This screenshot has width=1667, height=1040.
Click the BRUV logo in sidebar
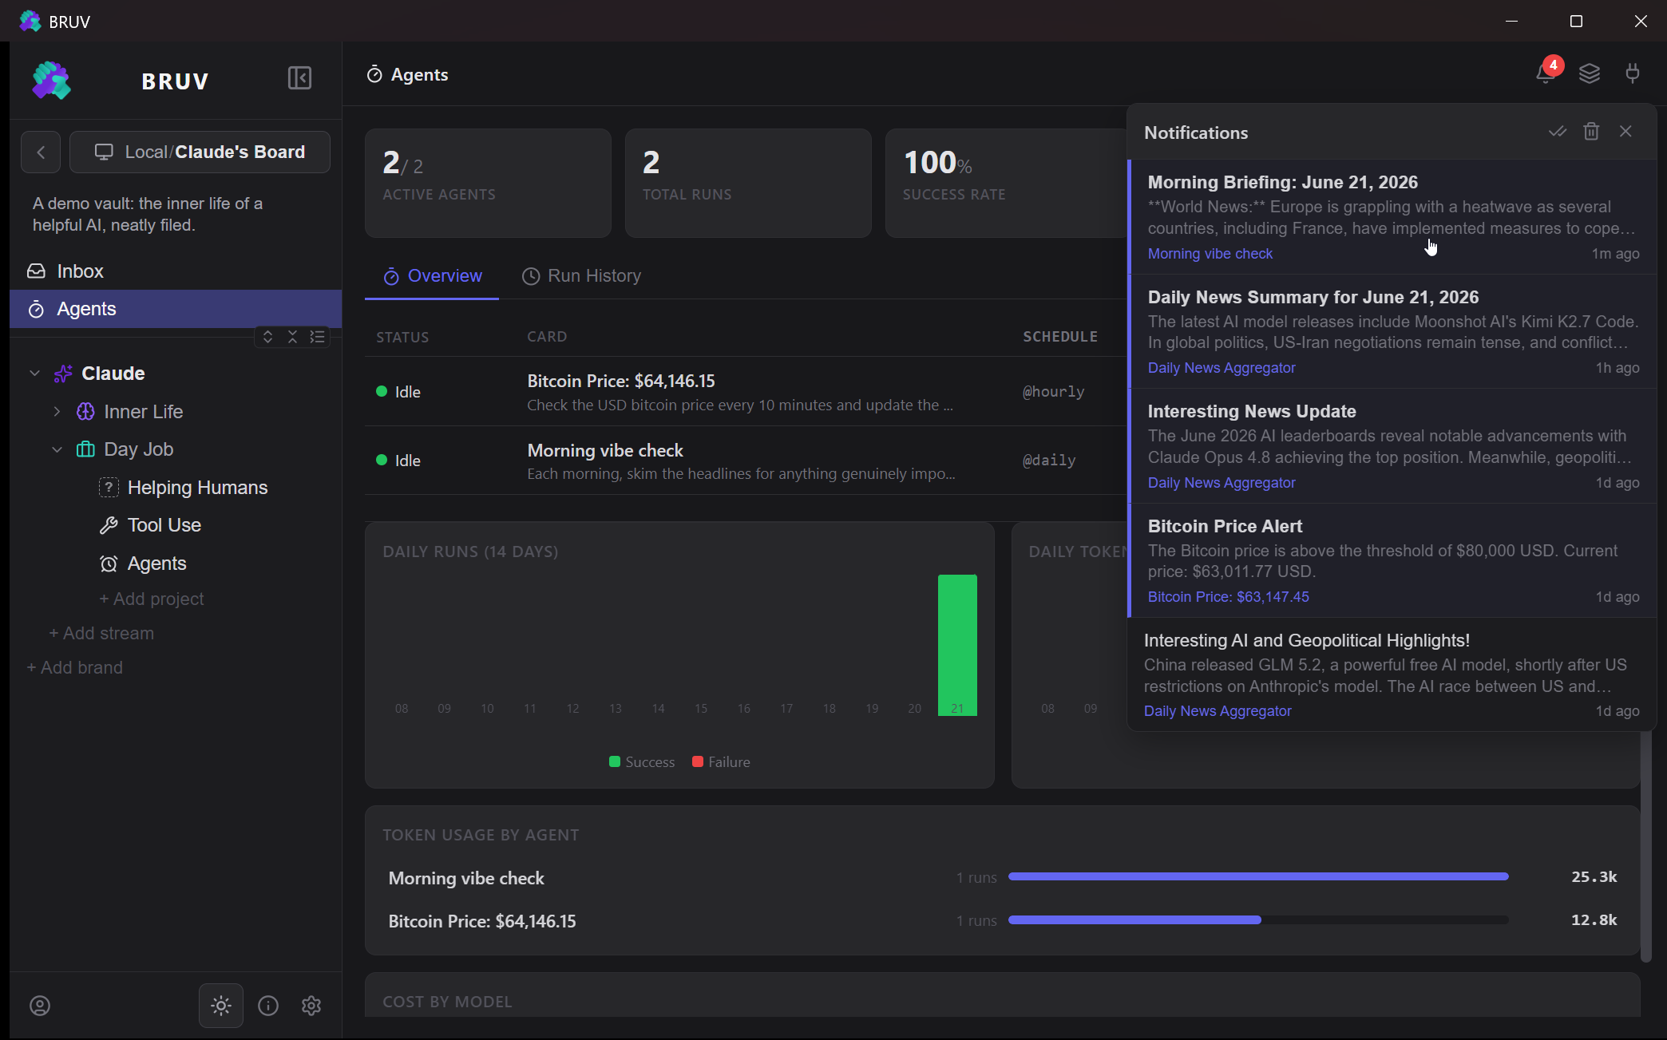point(52,81)
